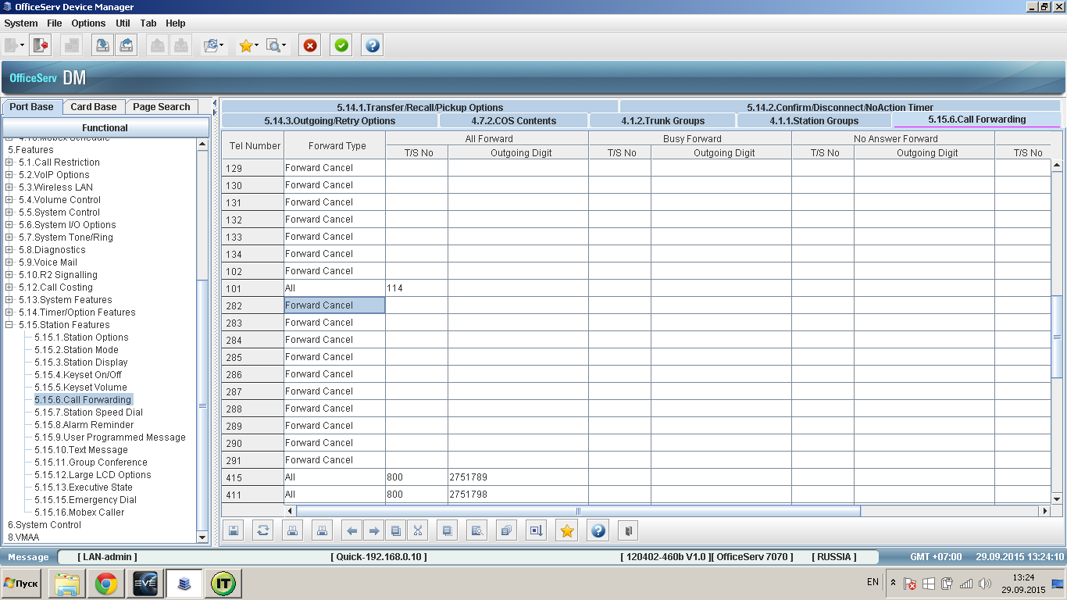1067x600 pixels.
Task: Click the red X icon in top toolbar
Action: pos(310,45)
